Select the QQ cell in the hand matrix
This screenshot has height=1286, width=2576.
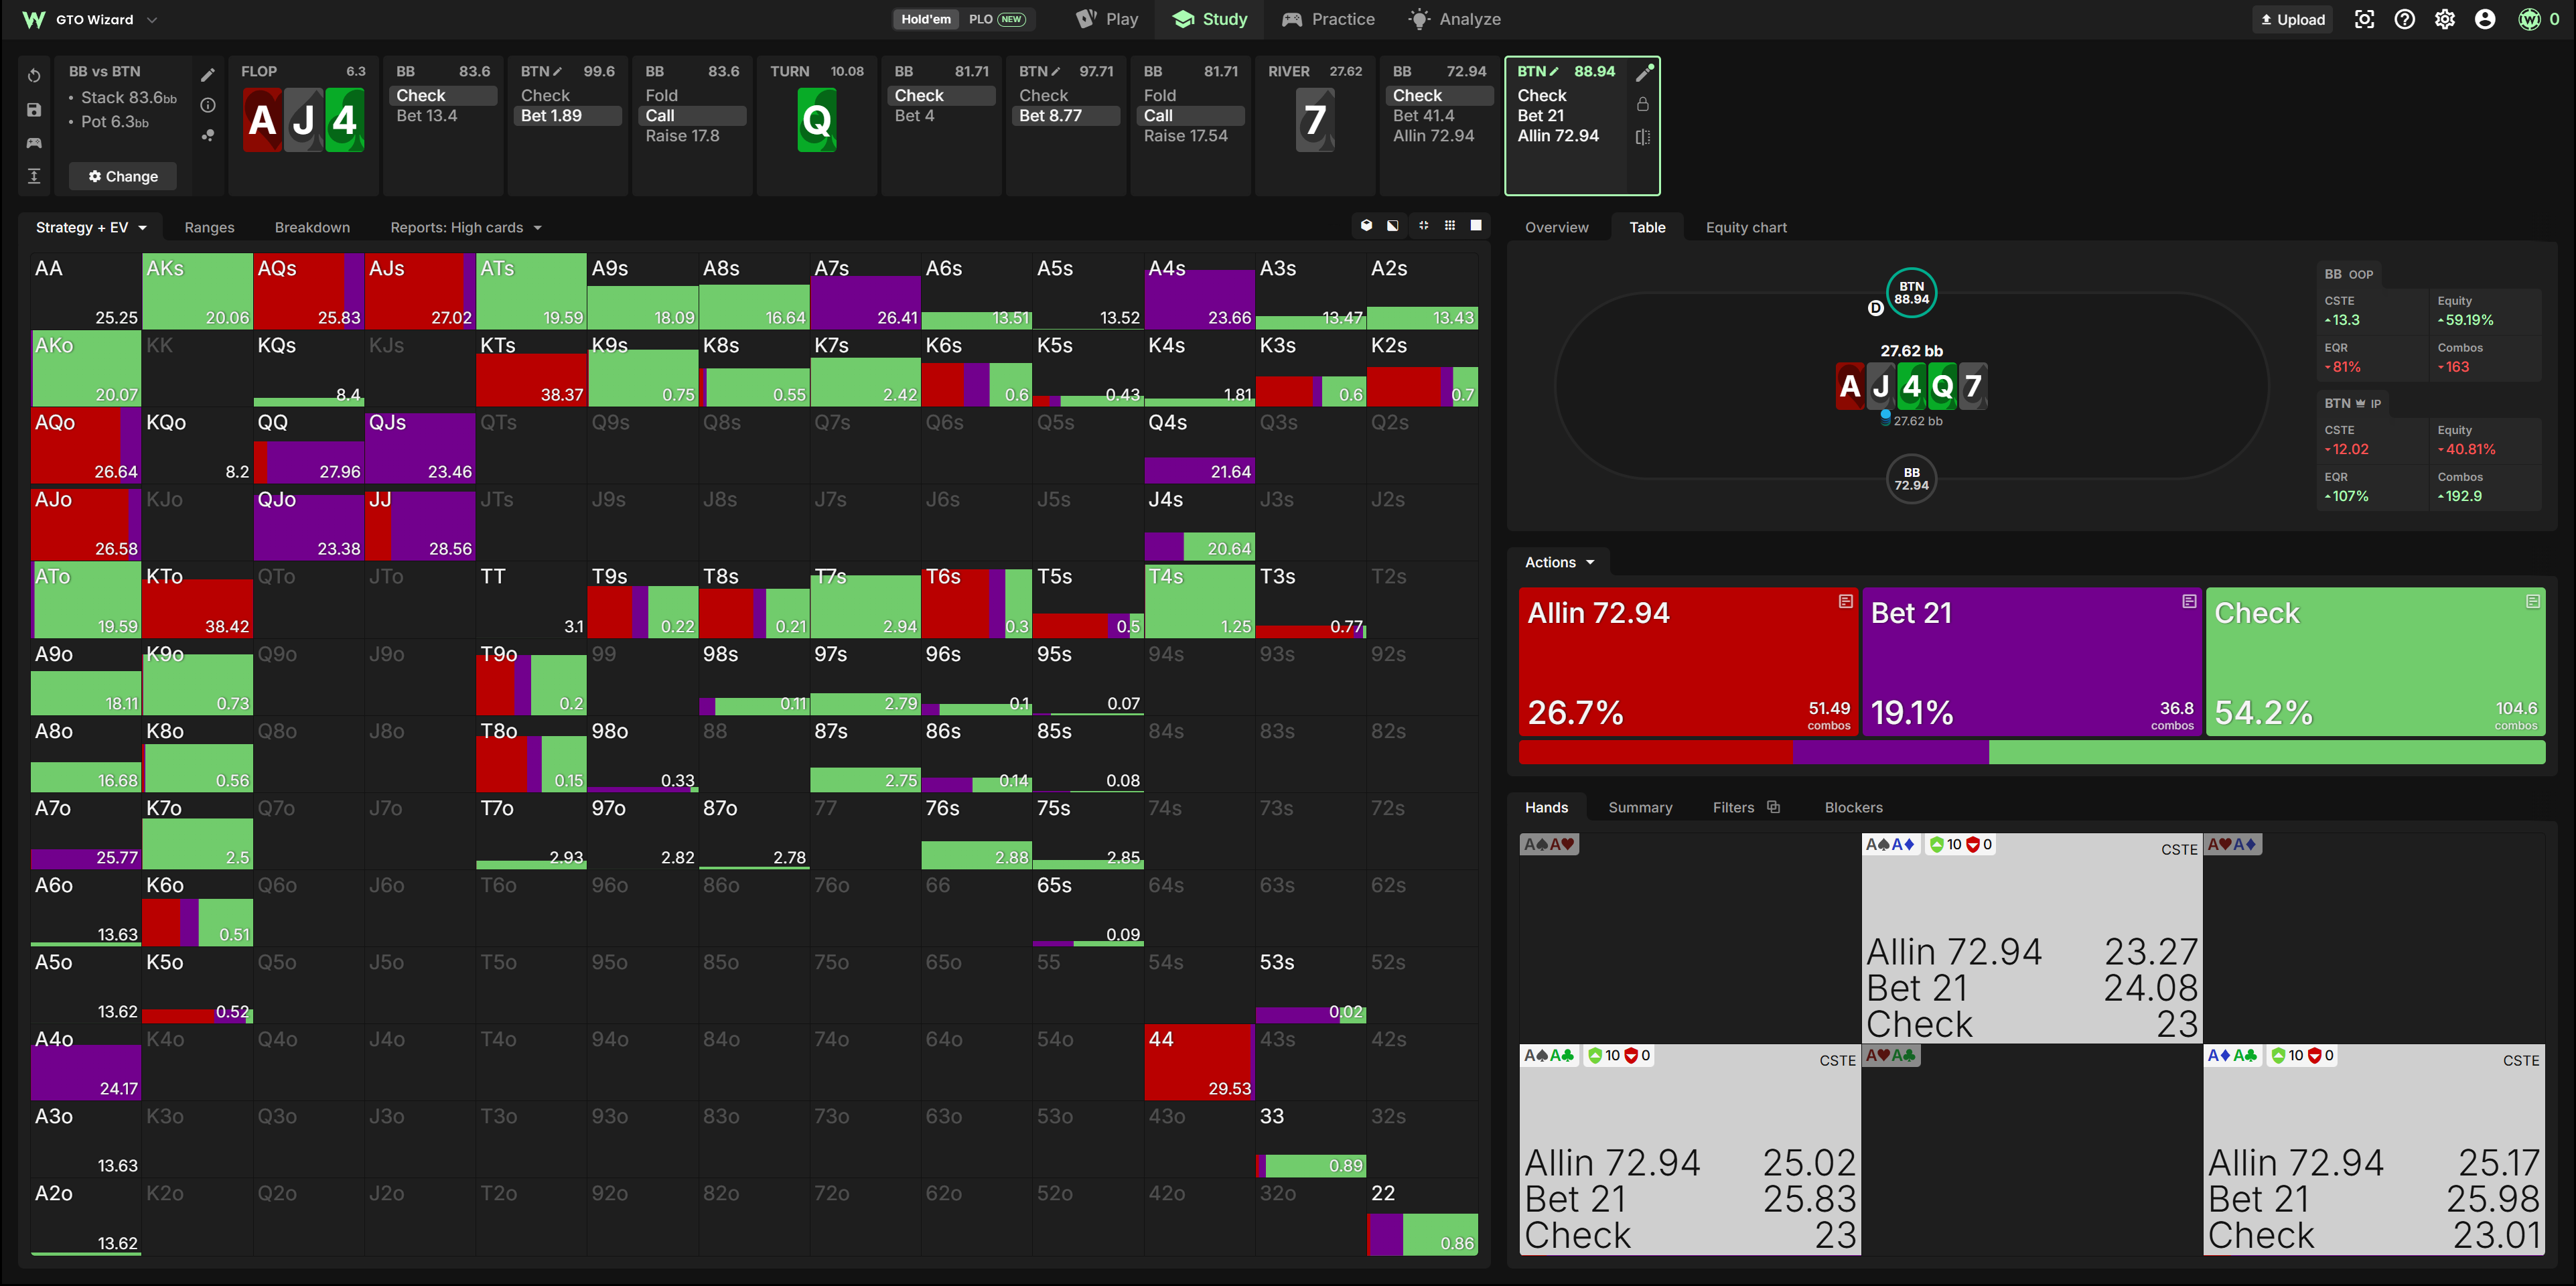309,447
